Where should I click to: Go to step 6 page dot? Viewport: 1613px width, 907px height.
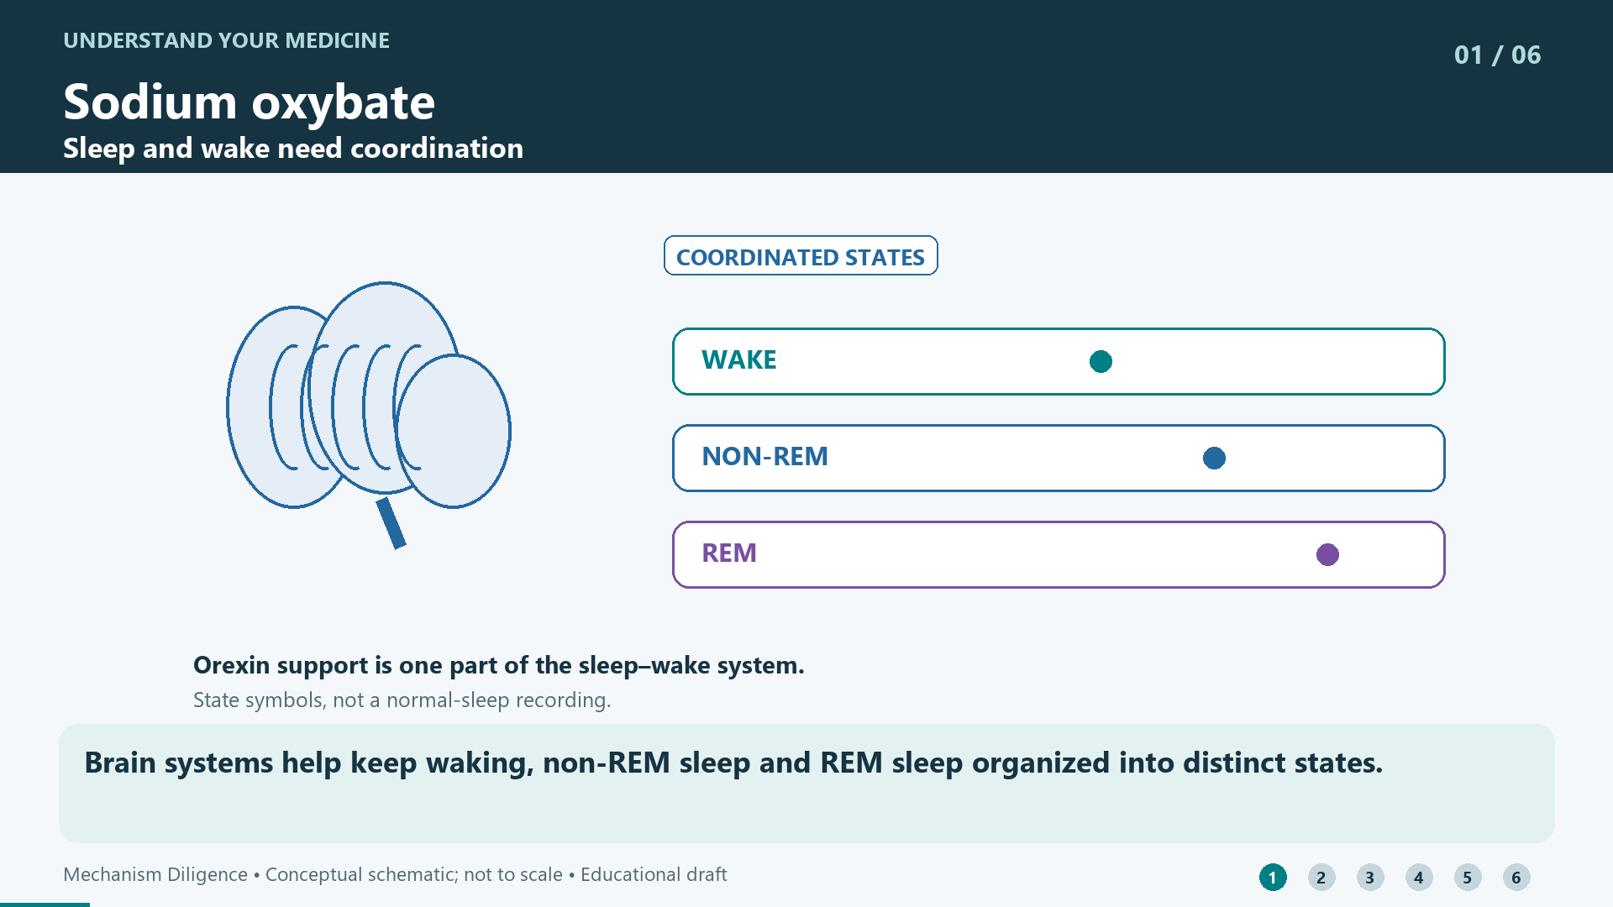point(1516,878)
